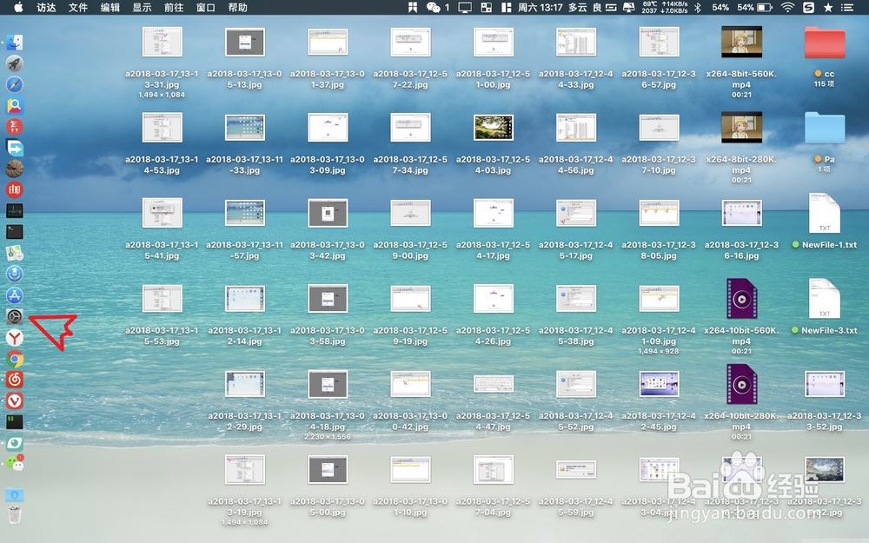Open the 窗口 menu

pyautogui.click(x=206, y=7)
